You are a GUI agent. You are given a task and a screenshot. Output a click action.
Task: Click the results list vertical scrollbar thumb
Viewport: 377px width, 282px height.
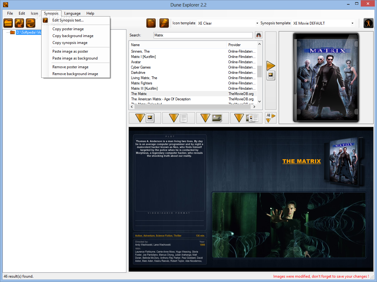pyautogui.click(x=260, y=71)
